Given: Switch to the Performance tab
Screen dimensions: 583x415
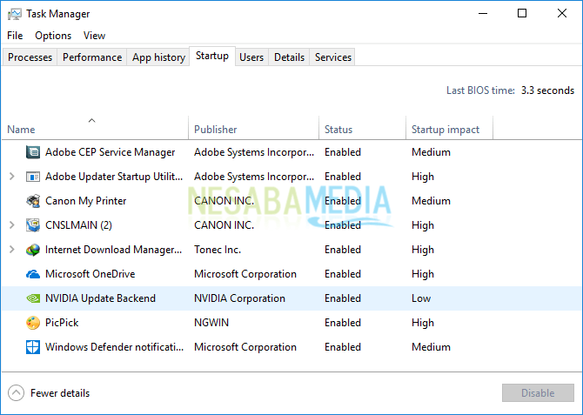Looking at the screenshot, I should pos(92,57).
